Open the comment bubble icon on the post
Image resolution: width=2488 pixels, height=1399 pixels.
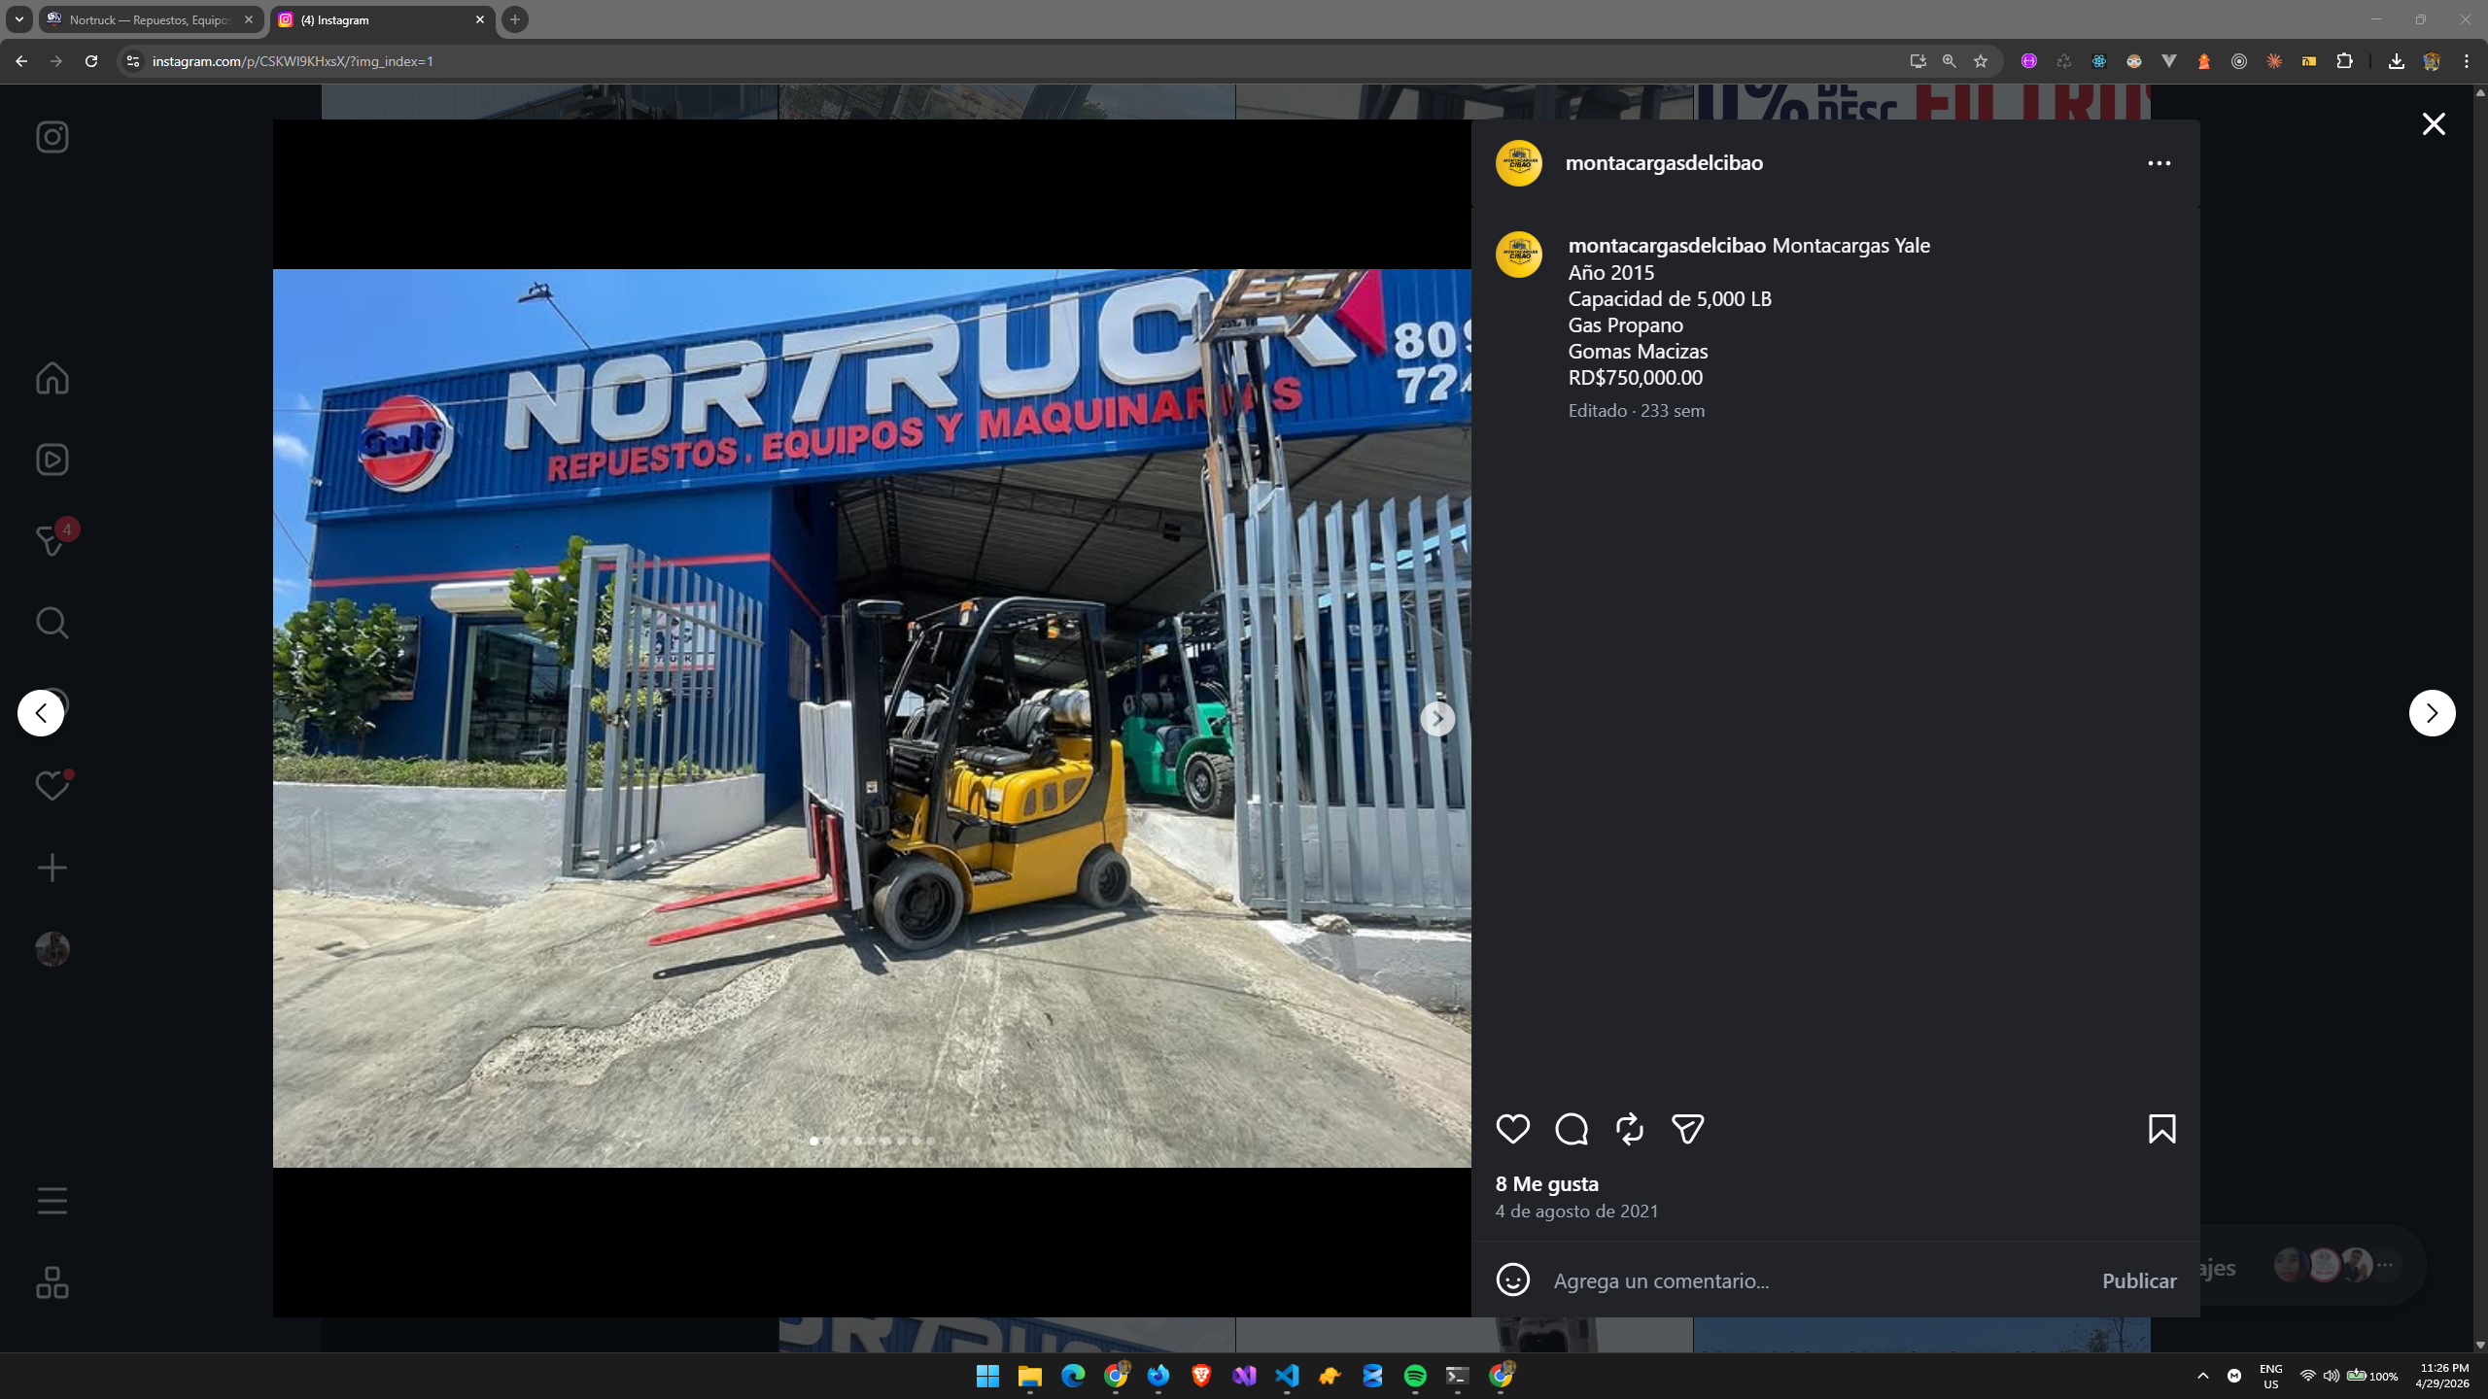click(x=1571, y=1129)
